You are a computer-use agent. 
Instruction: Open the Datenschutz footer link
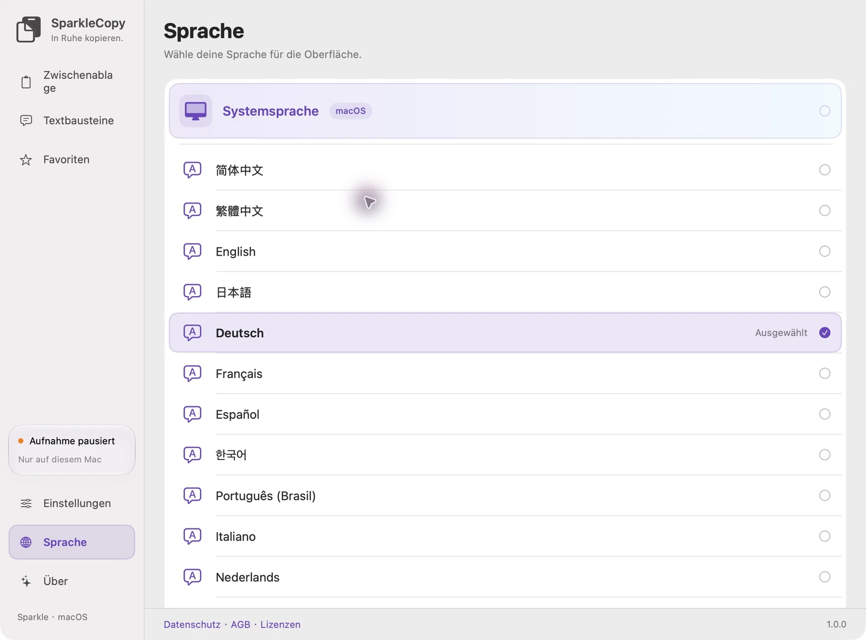tap(192, 624)
